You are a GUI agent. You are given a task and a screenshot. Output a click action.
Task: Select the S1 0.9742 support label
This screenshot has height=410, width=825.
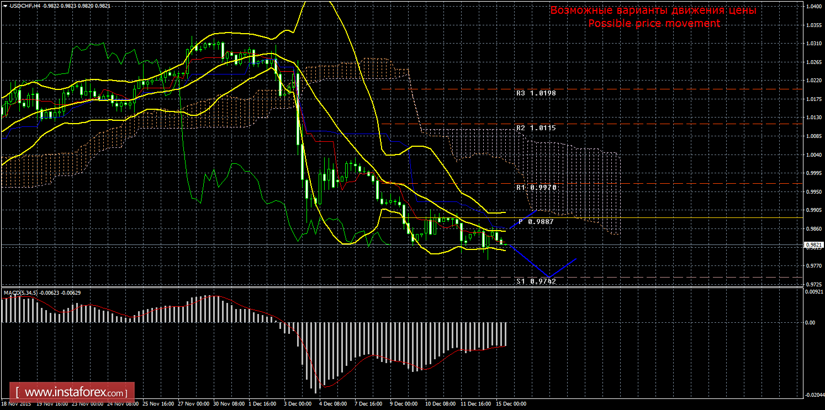[x=536, y=281]
